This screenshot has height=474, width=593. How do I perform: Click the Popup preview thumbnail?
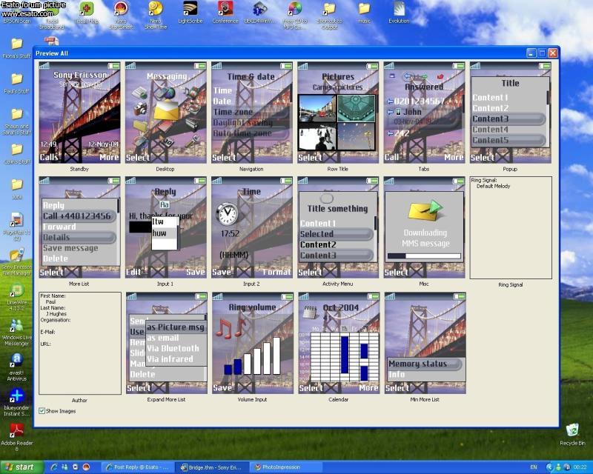511,113
